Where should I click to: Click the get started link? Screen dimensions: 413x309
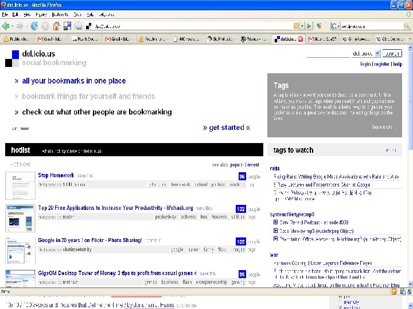[x=227, y=128]
